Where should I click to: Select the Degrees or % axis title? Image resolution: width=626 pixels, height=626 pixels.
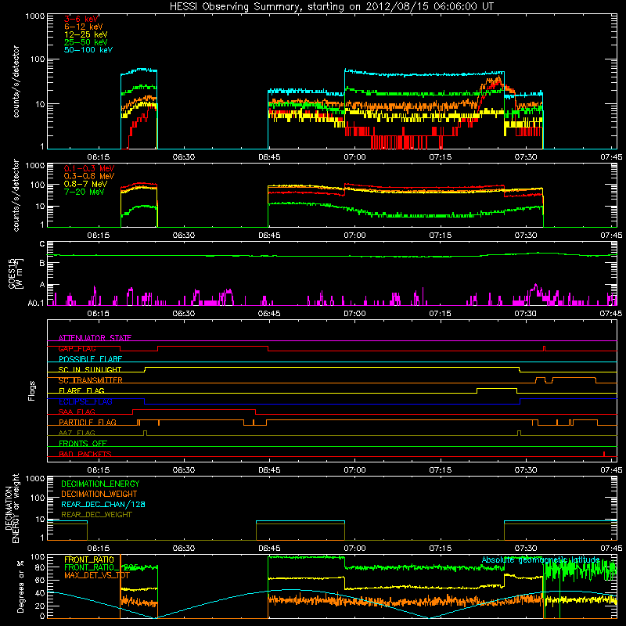tap(20, 586)
